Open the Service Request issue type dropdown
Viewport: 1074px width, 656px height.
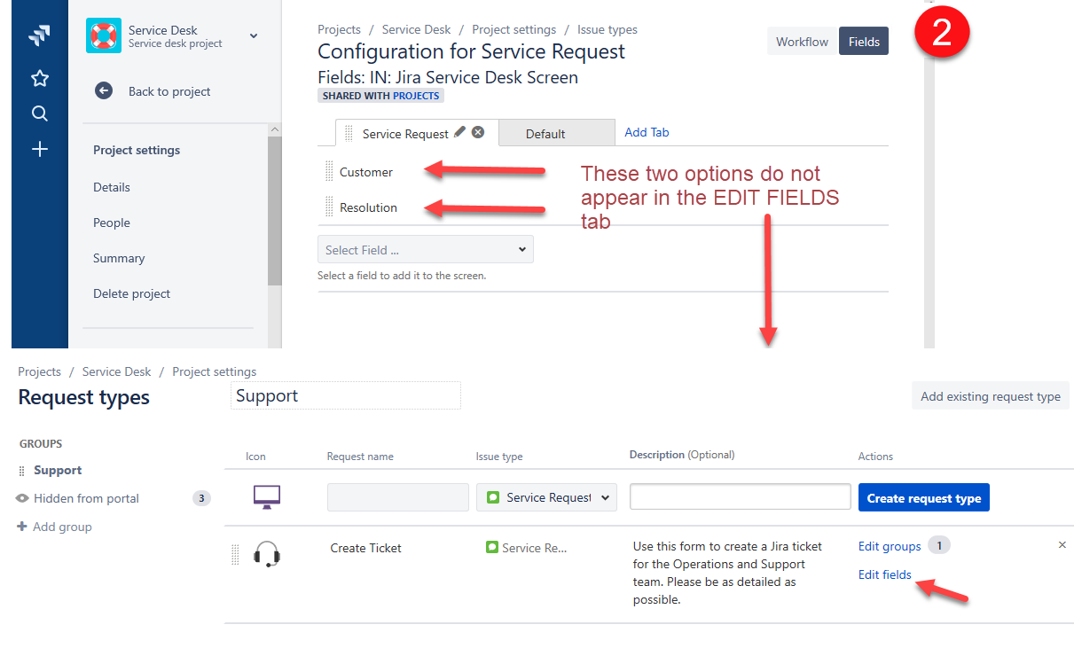[546, 497]
